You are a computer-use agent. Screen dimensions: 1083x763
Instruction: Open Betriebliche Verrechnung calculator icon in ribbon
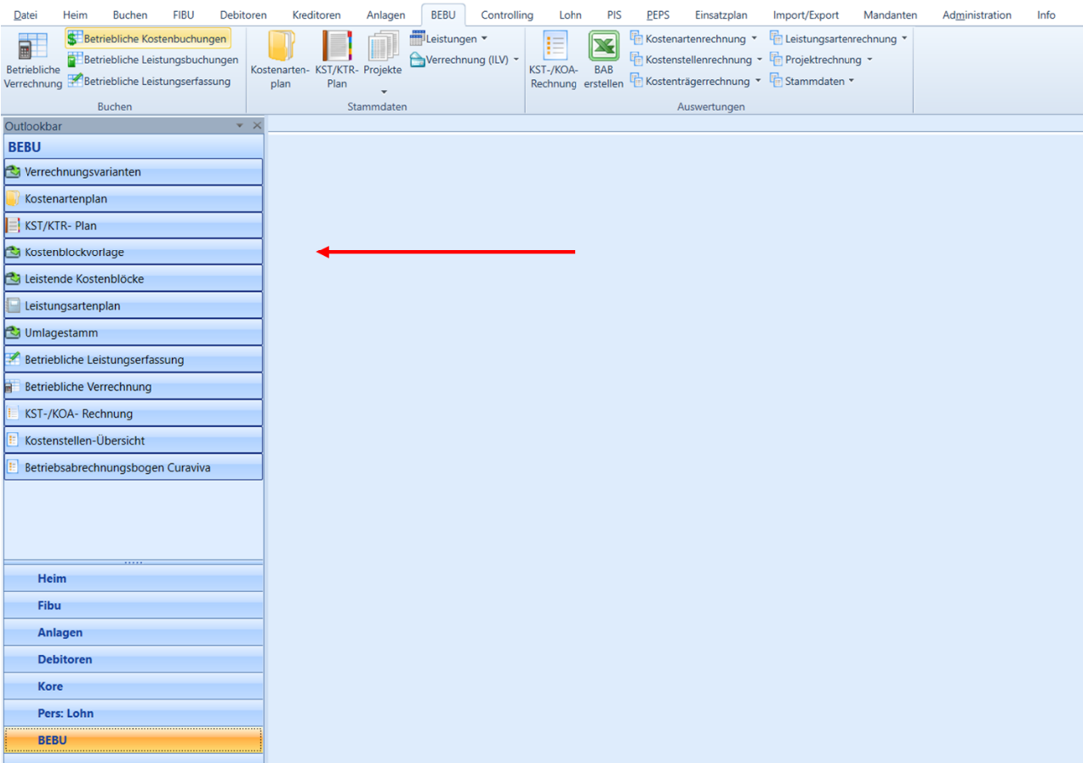pyautogui.click(x=32, y=49)
